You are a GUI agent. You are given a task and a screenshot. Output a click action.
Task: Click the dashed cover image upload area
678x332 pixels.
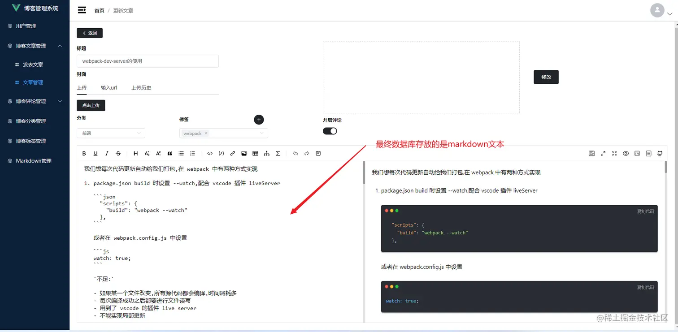421,78
